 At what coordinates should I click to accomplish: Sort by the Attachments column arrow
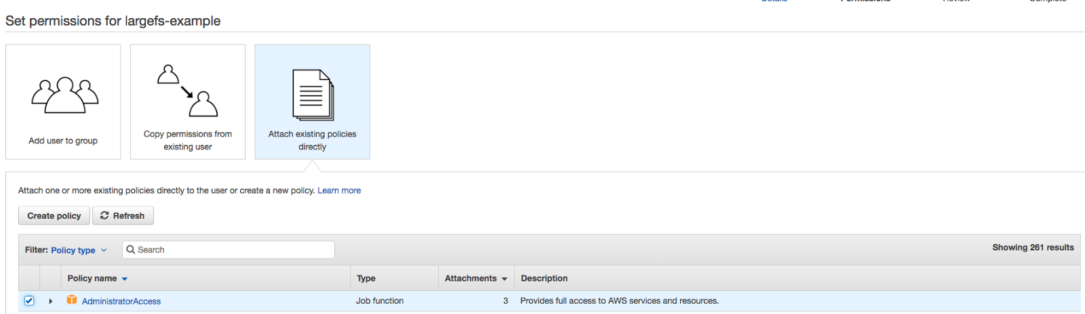tap(504, 279)
